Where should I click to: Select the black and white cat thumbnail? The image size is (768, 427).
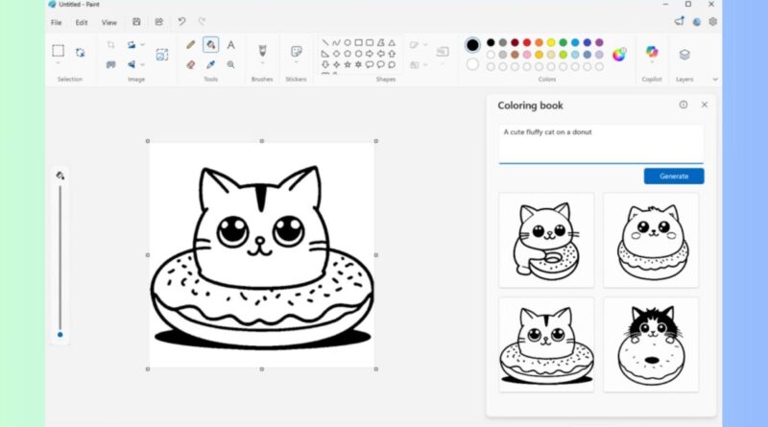[651, 344]
